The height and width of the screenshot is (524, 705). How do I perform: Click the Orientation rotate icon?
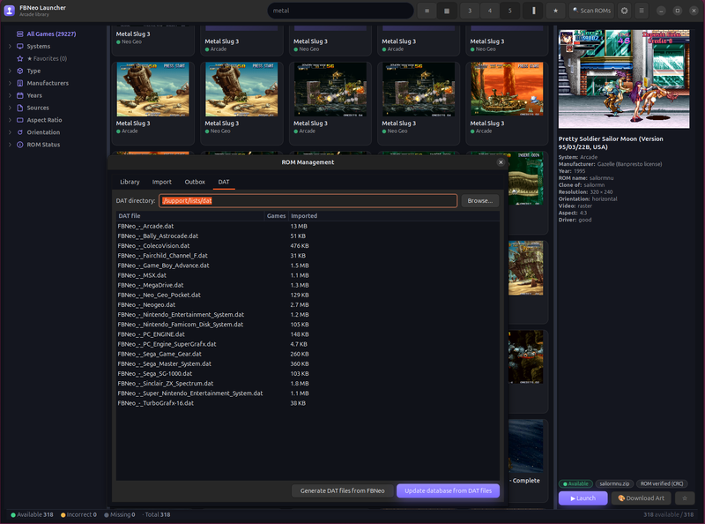pyautogui.click(x=19, y=132)
